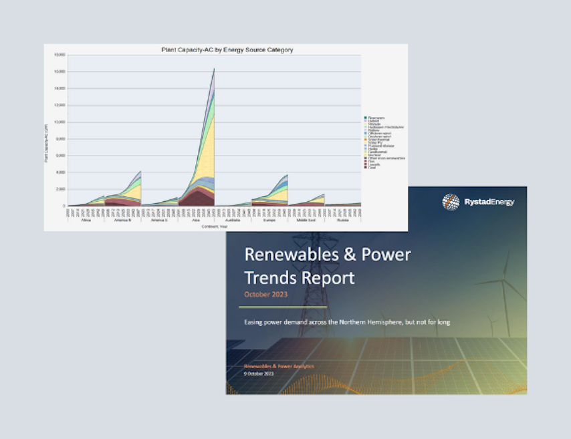Click the 'America N' continent axis label
Image resolution: width=571 pixels, height=439 pixels.
click(123, 221)
